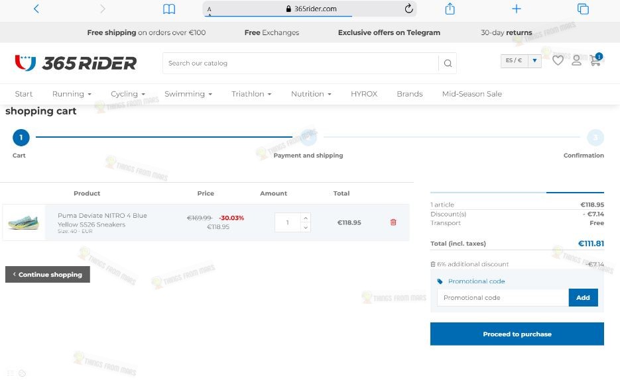Open the wishlist heart icon
Screen dimensions: 620x380
coord(558,60)
